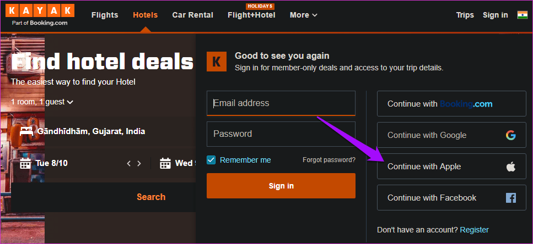Click the KAYAK logo
The image size is (533, 244).
[40, 15]
